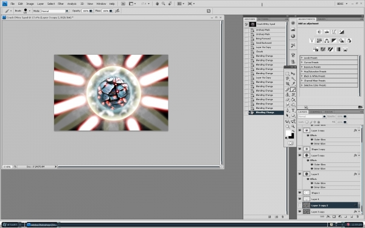Add a Black & White adjustment
This screenshot has width=365, height=228.
click(x=334, y=41)
